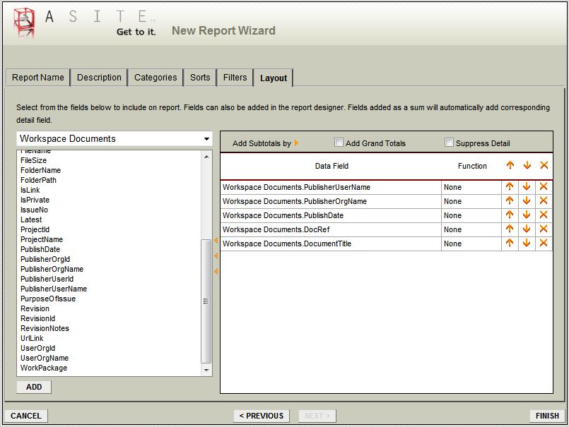569x427 pixels.
Task: Move DocumentTitle row down
Action: pyautogui.click(x=527, y=243)
